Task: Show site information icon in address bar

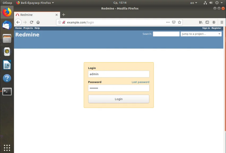Action: point(59,22)
